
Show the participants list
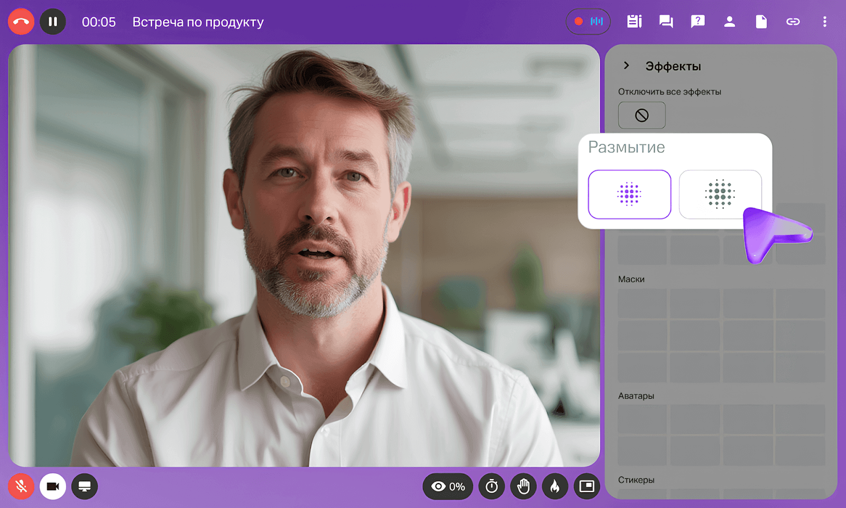tap(729, 22)
